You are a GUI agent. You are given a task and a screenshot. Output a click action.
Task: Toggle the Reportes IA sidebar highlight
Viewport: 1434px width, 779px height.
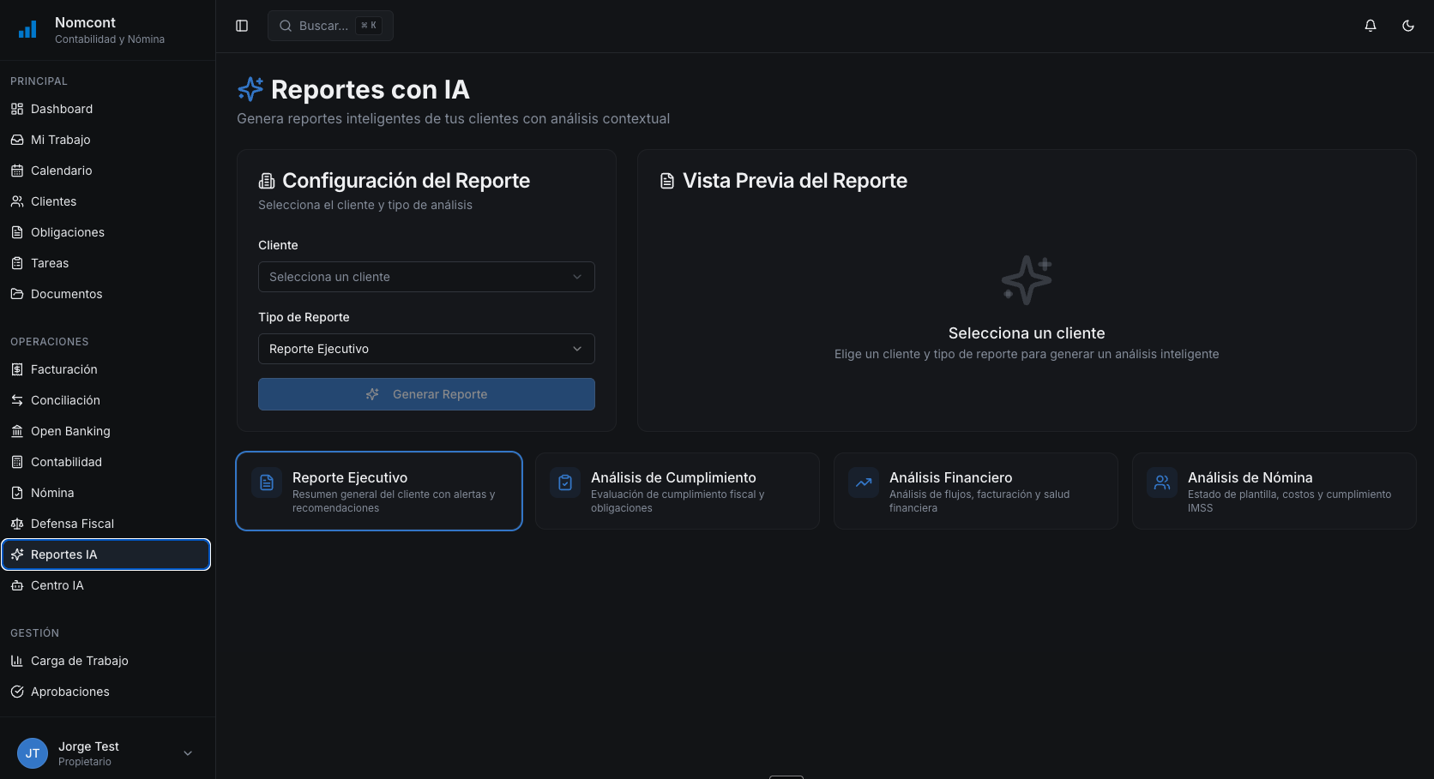(105, 554)
